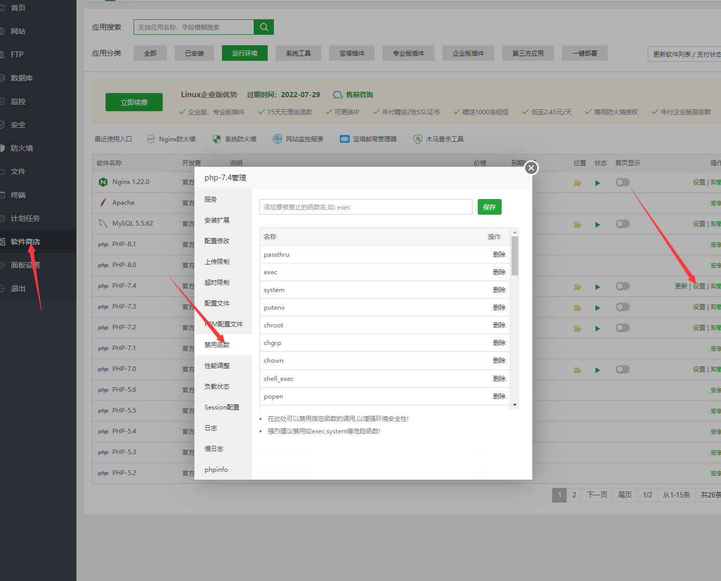Click the Renew Now button
Image resolution: width=721 pixels, height=581 pixels.
pos(134,102)
